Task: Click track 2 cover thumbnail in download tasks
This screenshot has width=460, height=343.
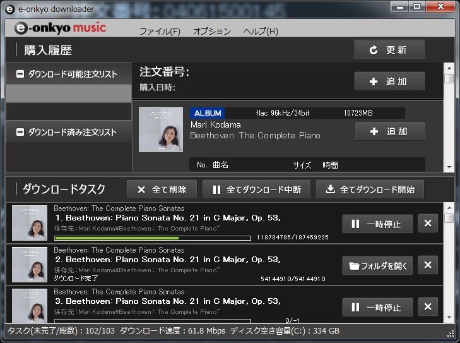Action: (x=30, y=265)
